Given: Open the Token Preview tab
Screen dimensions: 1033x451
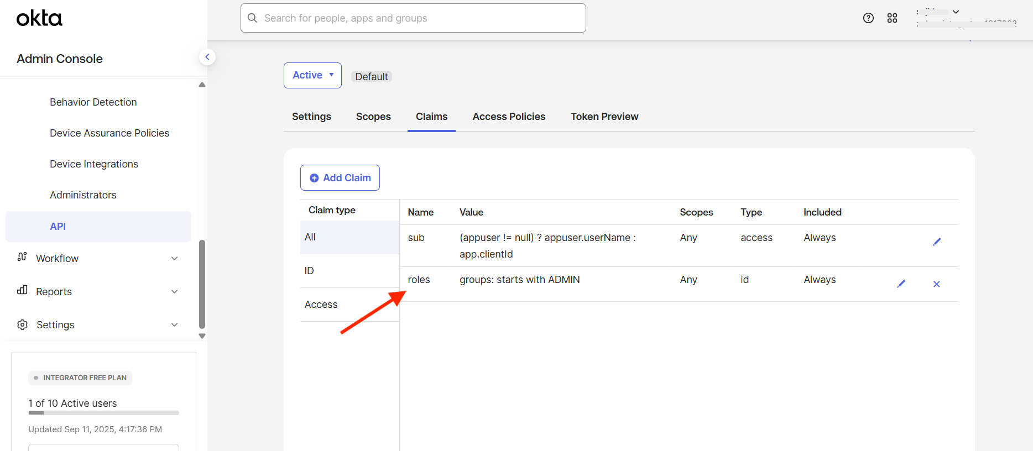Looking at the screenshot, I should [x=604, y=117].
